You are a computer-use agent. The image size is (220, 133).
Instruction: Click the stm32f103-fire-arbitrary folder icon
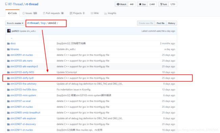8,84
